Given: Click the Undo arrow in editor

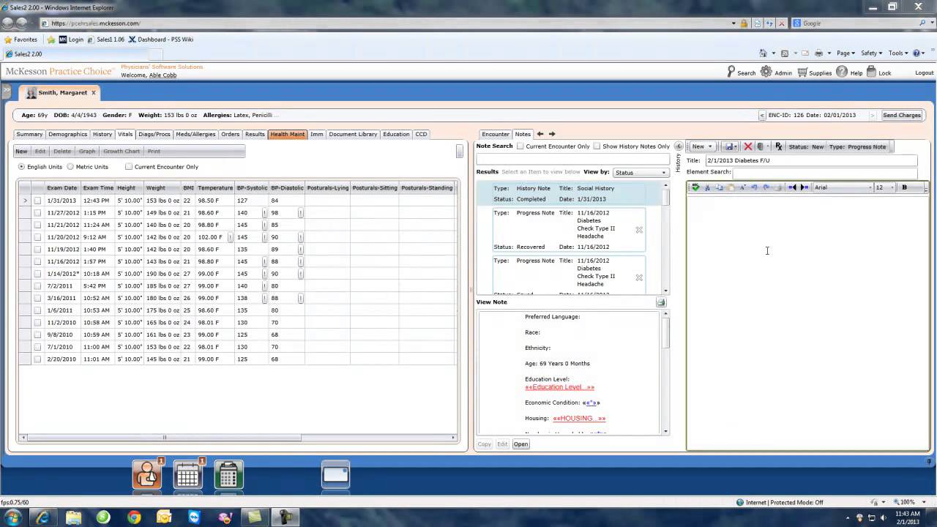Looking at the screenshot, I should point(754,187).
